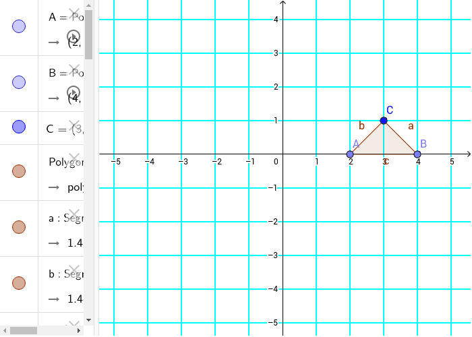The image size is (472, 337).
Task: Select the 'a : Segr' definition text
Action: [66, 218]
